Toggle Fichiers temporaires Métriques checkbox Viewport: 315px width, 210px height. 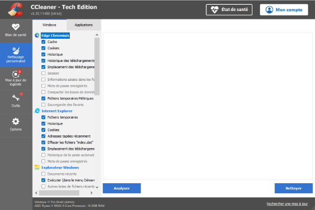point(44,99)
